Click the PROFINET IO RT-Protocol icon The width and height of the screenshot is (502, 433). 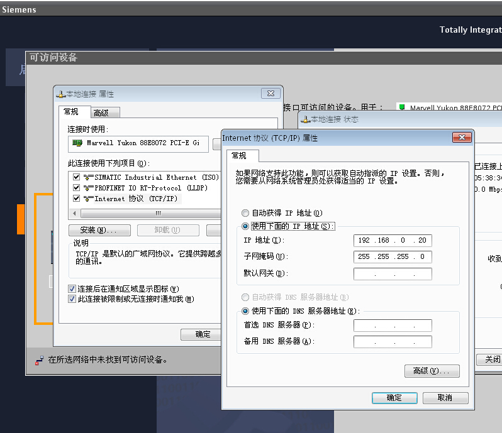[x=88, y=188]
